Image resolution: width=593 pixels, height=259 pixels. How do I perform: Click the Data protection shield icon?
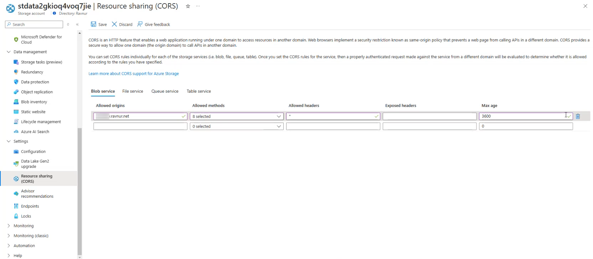coord(16,82)
